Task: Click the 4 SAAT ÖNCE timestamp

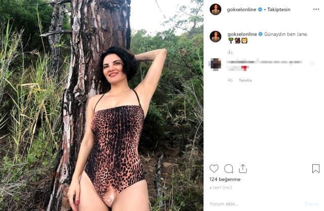Action: [221, 188]
